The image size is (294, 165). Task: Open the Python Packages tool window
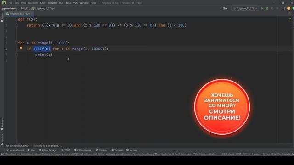tap(48, 150)
